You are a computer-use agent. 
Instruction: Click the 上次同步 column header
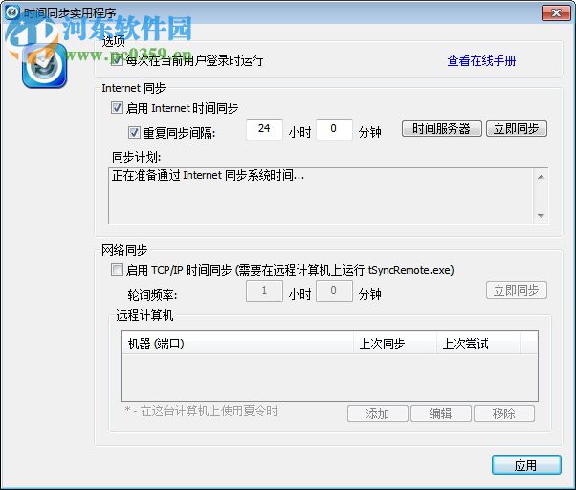[395, 343]
